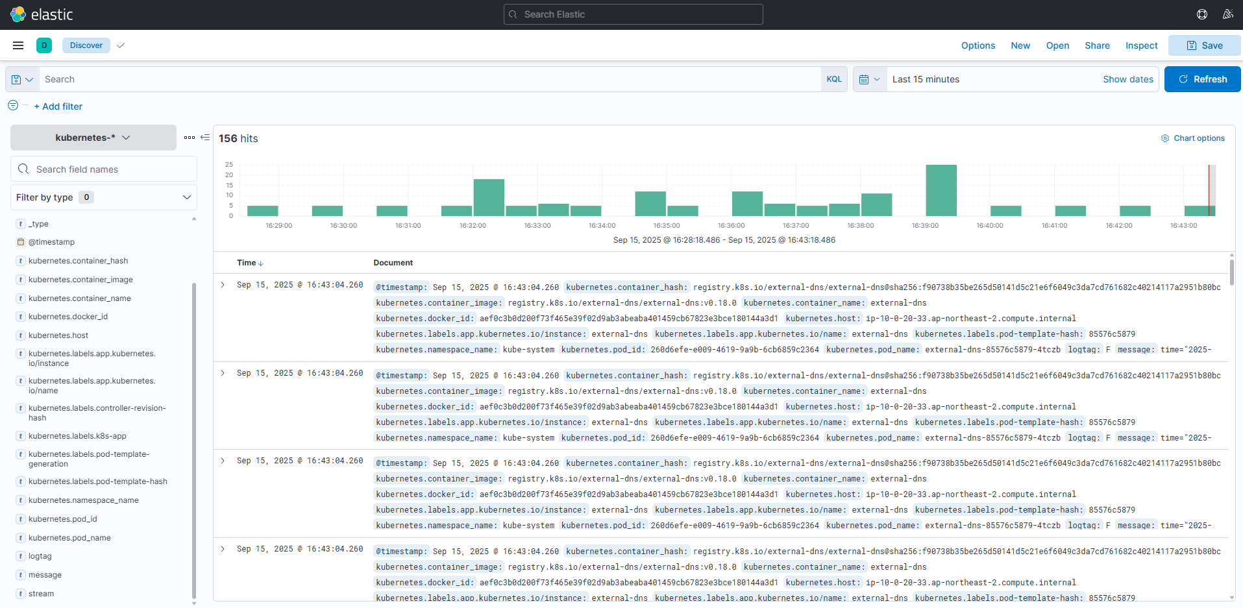The image size is (1243, 608).
Task: Click _type field type icon
Action: point(21,224)
